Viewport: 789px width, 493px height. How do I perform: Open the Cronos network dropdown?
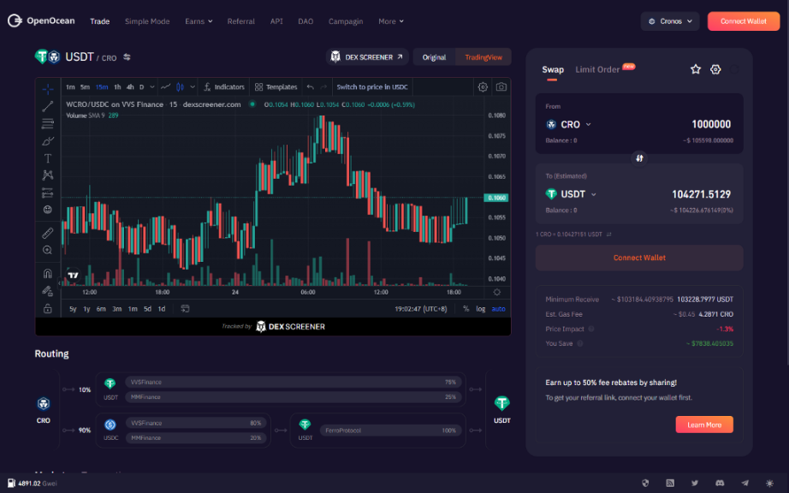point(669,21)
